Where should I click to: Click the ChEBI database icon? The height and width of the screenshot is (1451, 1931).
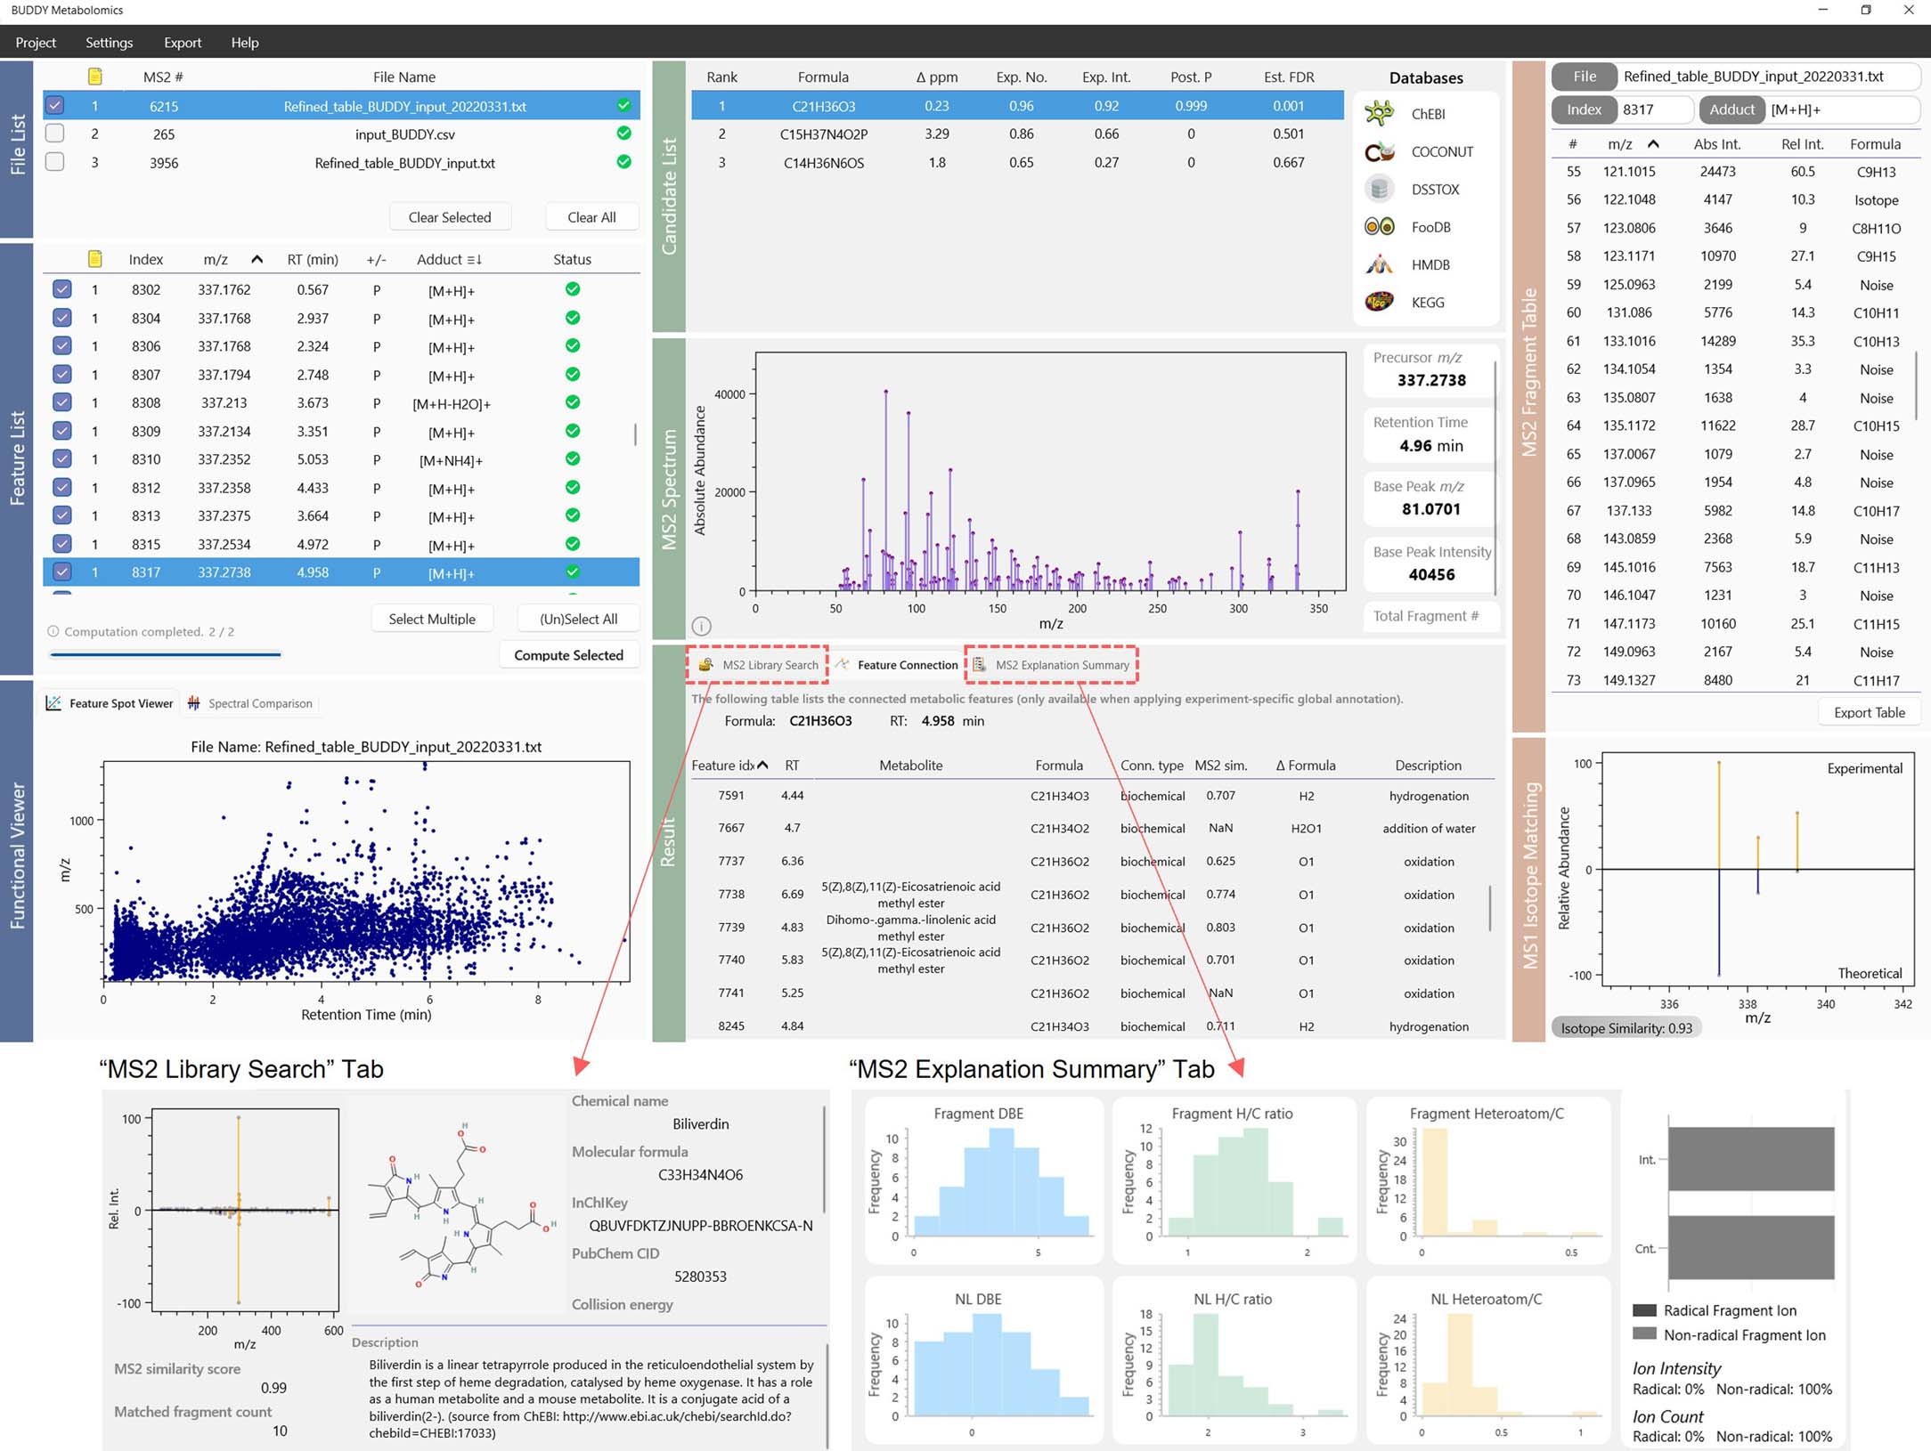[x=1379, y=113]
